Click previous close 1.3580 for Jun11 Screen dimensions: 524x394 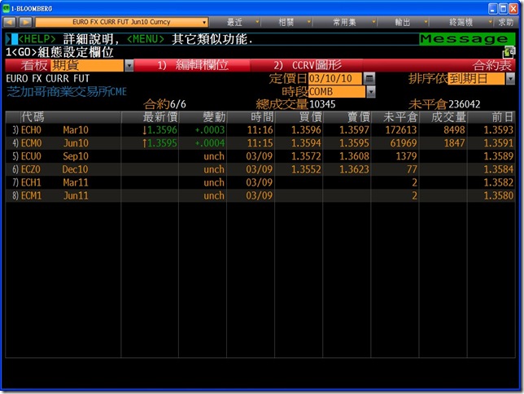click(x=499, y=195)
